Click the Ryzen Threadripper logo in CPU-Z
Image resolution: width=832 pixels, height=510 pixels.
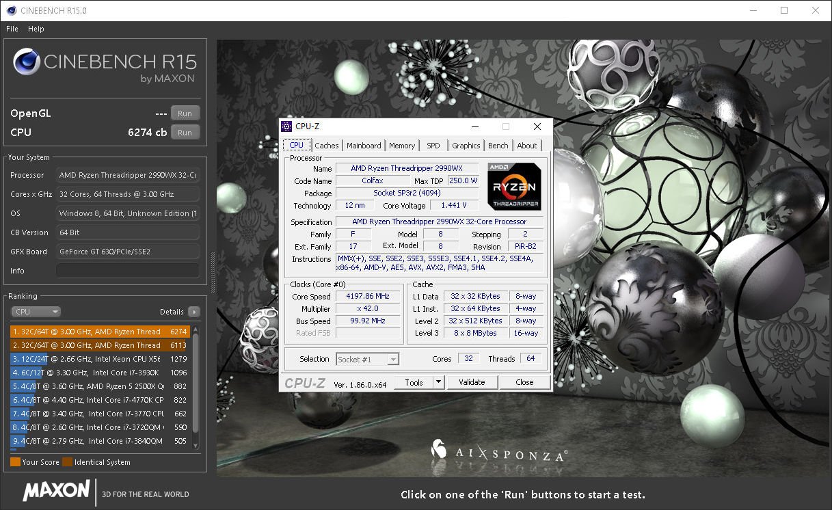pyautogui.click(x=514, y=186)
